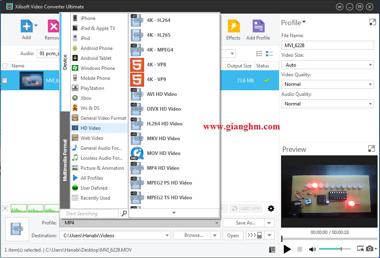Expand the device transfer arrow menu
Viewport: 380px width, 258px height.
pyautogui.click(x=269, y=235)
